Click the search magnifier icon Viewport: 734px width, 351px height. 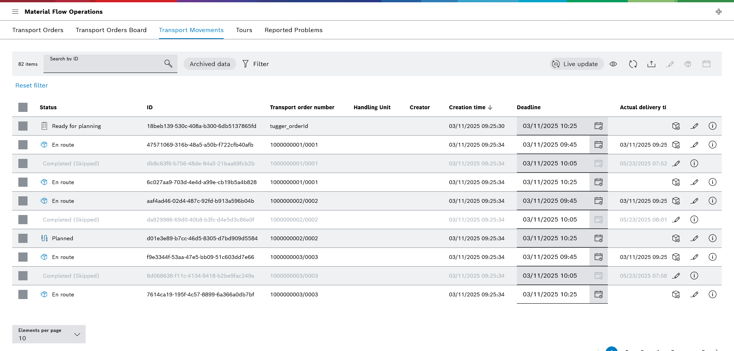pyautogui.click(x=168, y=63)
